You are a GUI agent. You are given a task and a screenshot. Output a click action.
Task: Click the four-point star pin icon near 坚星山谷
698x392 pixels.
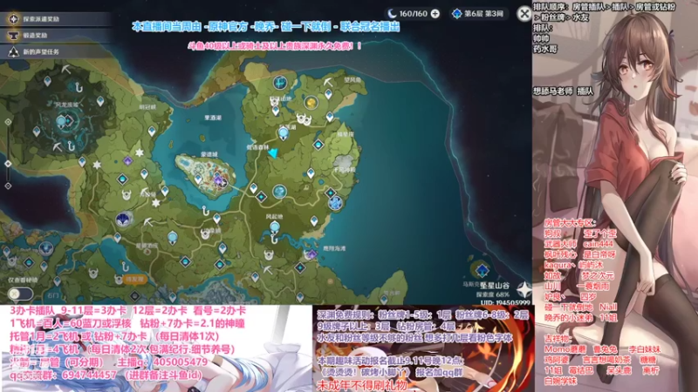point(524,289)
